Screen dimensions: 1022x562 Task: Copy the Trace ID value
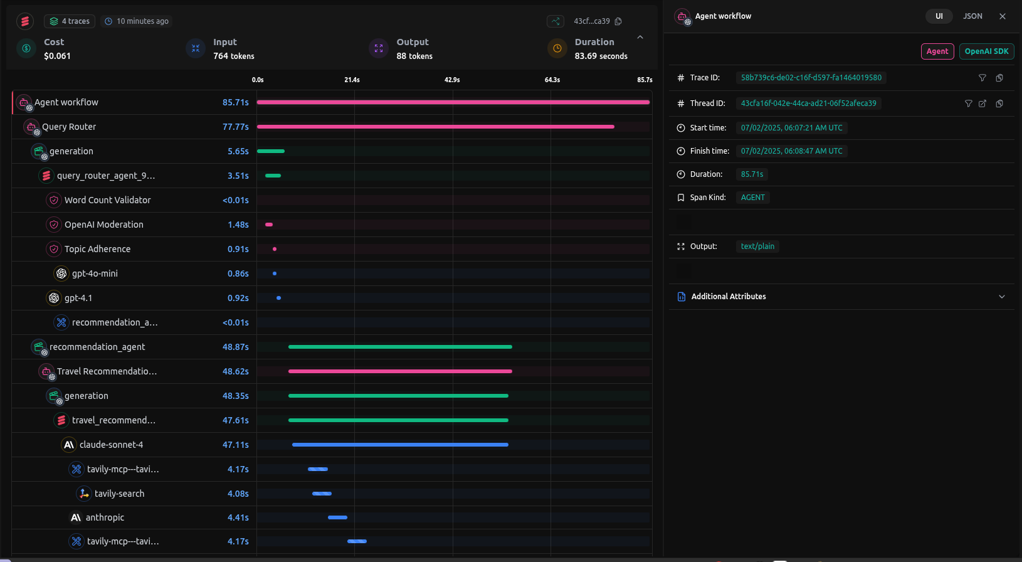pos(999,78)
